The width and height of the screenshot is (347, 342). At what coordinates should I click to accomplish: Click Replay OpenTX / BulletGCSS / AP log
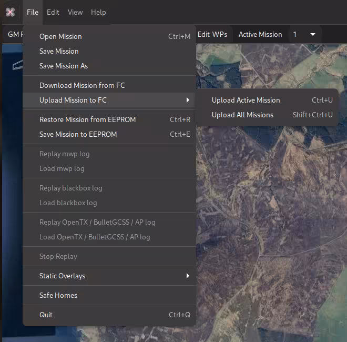coord(109,222)
